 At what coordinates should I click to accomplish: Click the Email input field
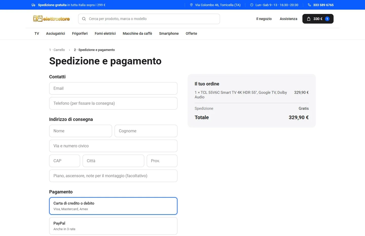point(113,88)
